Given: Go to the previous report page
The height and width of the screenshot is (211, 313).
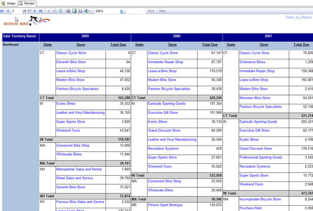Looking at the screenshot, I should (x=8, y=11).
